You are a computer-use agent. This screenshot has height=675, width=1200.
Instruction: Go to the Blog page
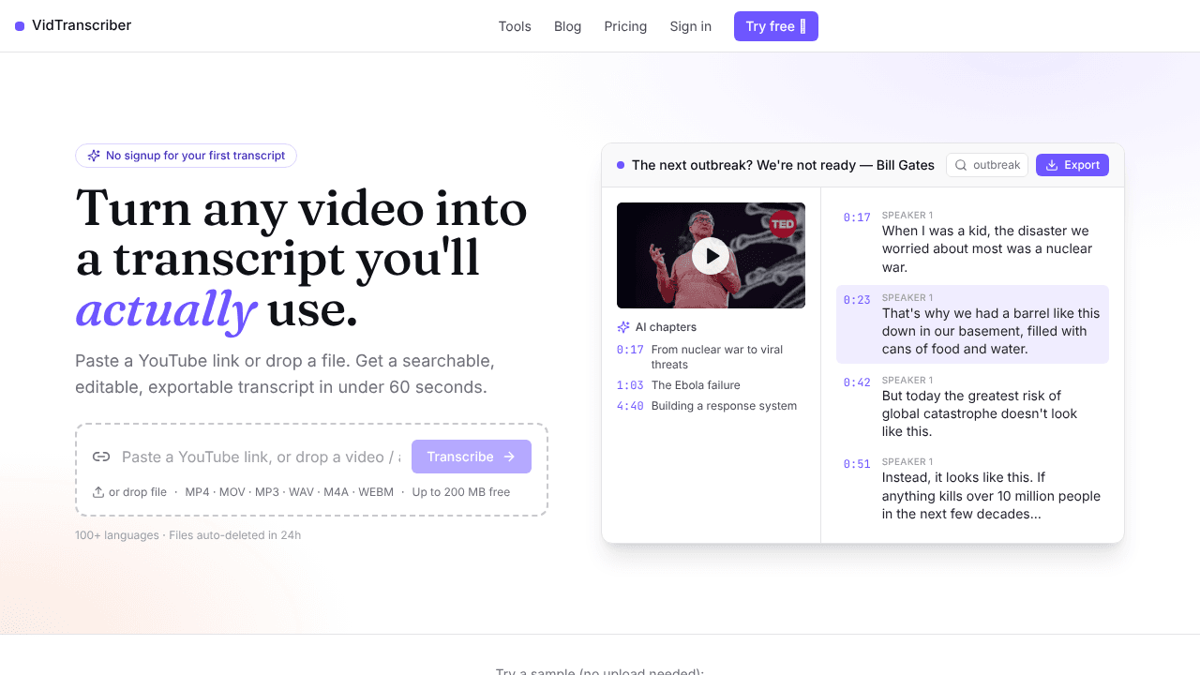568,26
